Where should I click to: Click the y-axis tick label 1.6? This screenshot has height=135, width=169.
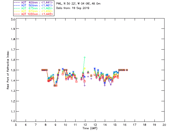click(13, 60)
